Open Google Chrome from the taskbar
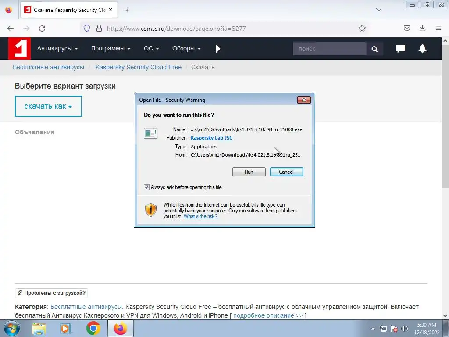The image size is (449, 337). click(93, 329)
